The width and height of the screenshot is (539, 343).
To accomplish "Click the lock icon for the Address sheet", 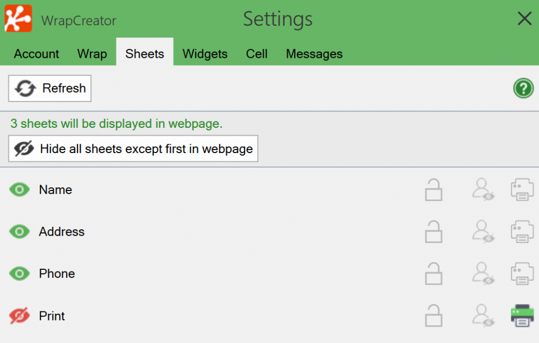I will pos(433,231).
